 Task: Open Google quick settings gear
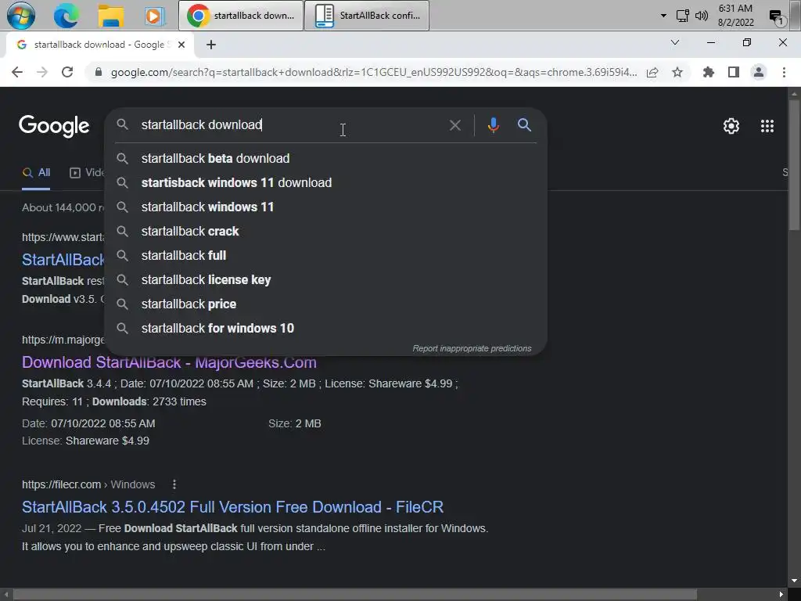731,126
